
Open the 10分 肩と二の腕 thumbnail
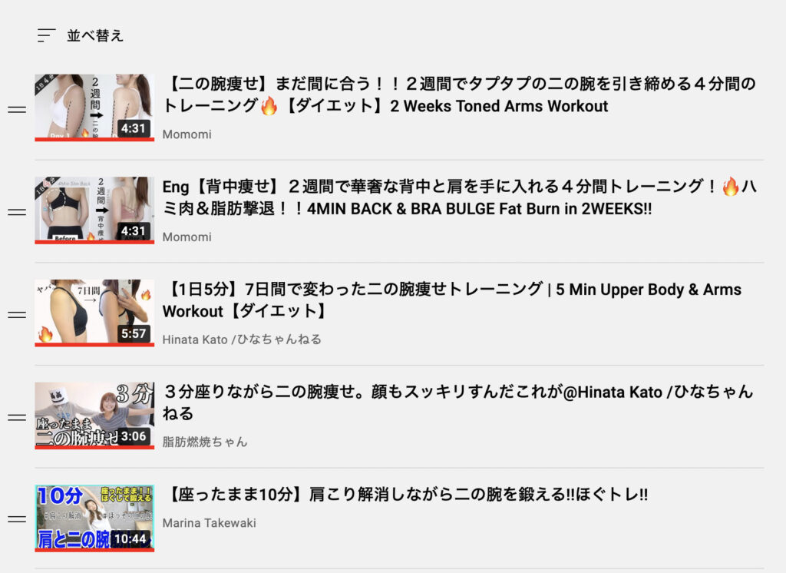(94, 518)
